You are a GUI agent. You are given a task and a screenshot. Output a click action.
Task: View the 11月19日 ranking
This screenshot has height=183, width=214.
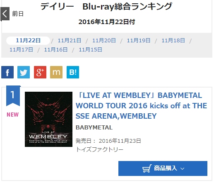pos(139,41)
